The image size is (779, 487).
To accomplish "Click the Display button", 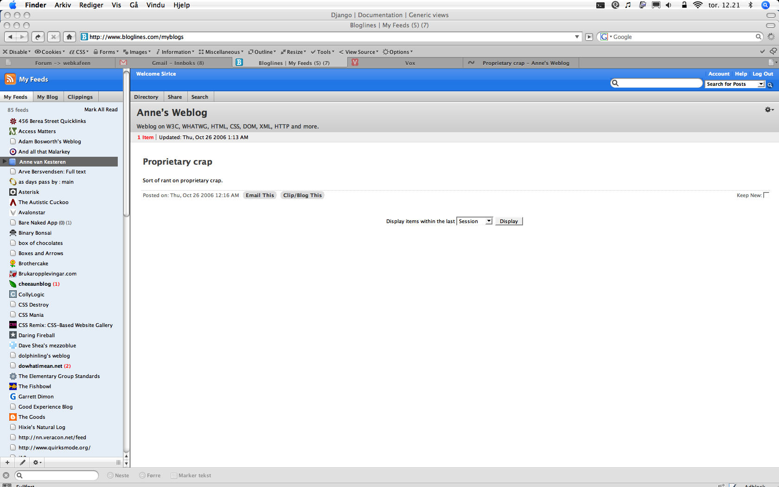I will coord(509,221).
